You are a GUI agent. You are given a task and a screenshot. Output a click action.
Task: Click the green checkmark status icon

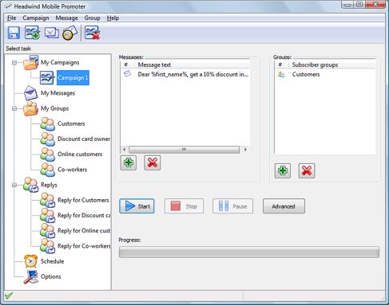[9, 296]
